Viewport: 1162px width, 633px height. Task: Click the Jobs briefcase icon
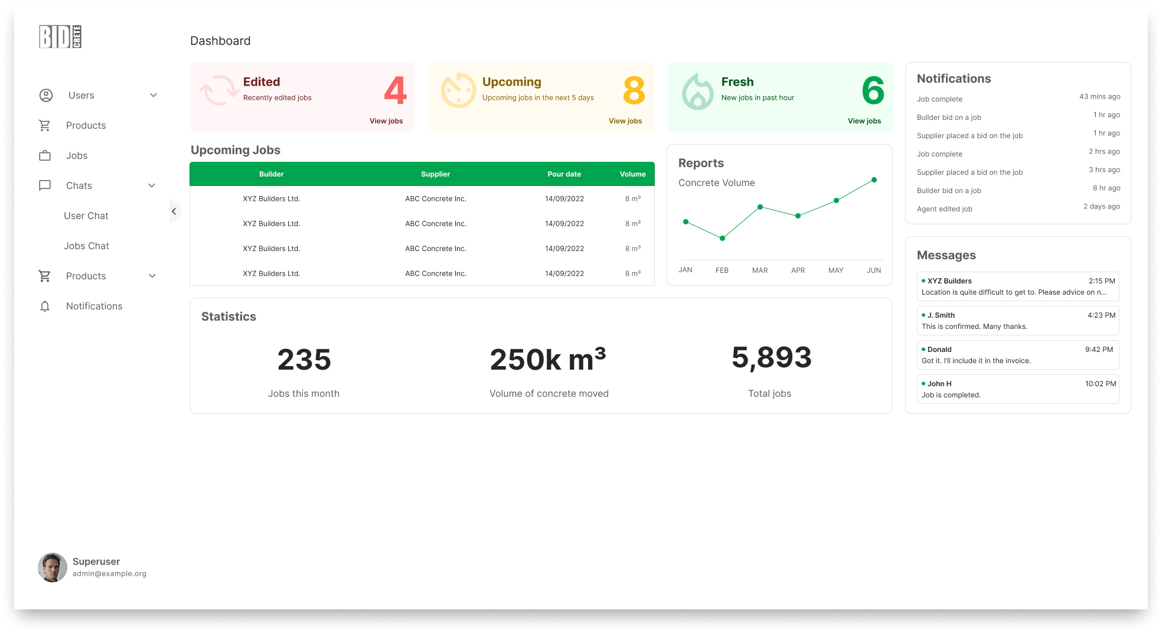click(45, 155)
